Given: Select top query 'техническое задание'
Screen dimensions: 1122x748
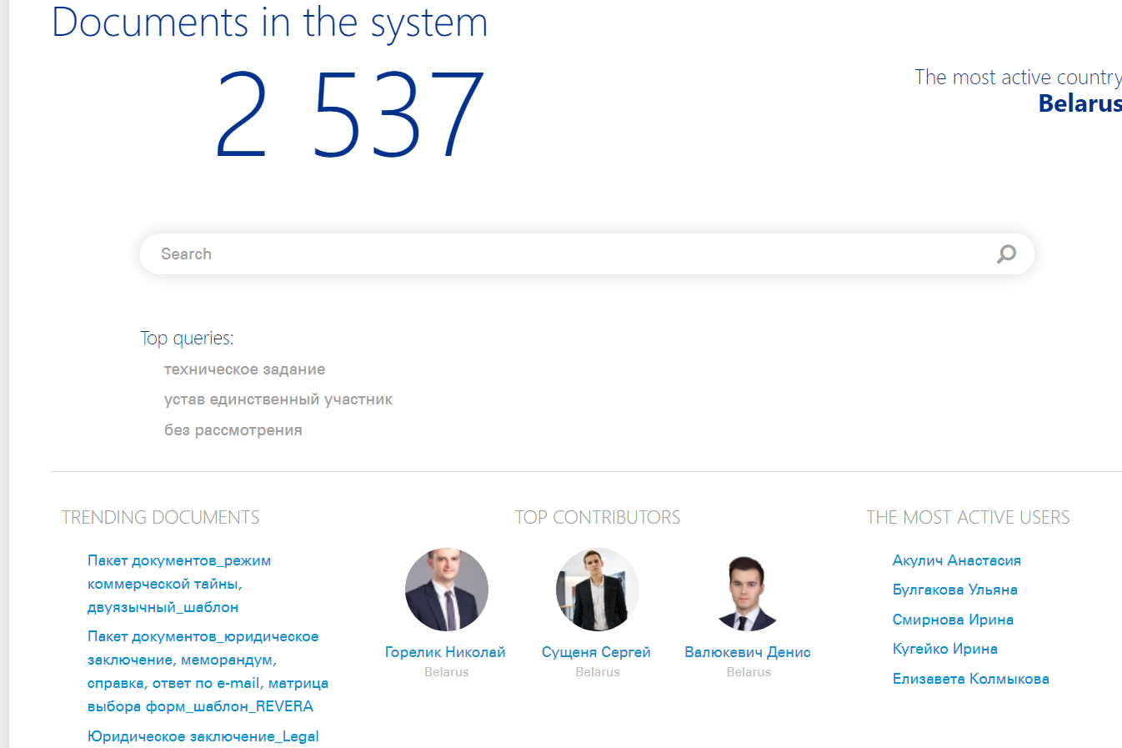Looking at the screenshot, I should 244,369.
